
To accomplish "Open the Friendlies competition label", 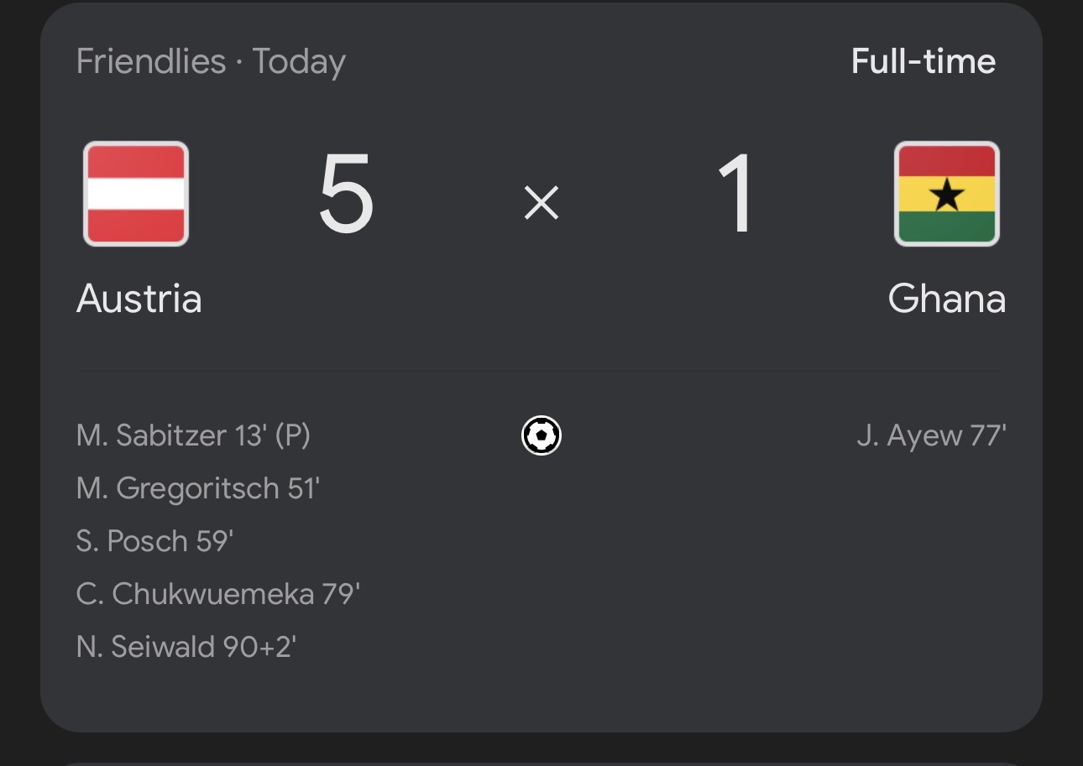I will point(151,61).
